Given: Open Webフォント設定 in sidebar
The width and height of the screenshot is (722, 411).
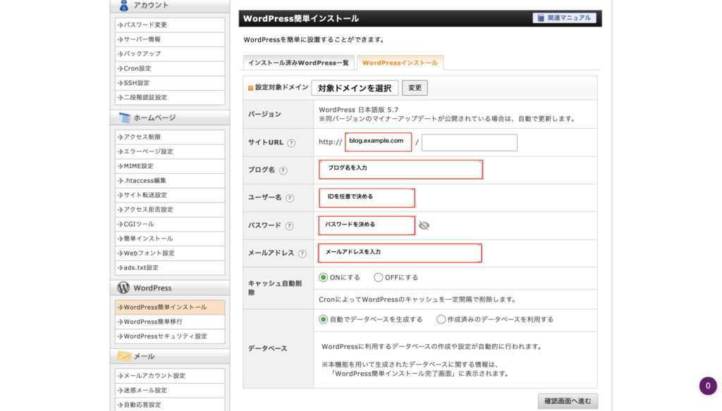Looking at the screenshot, I should (170, 253).
